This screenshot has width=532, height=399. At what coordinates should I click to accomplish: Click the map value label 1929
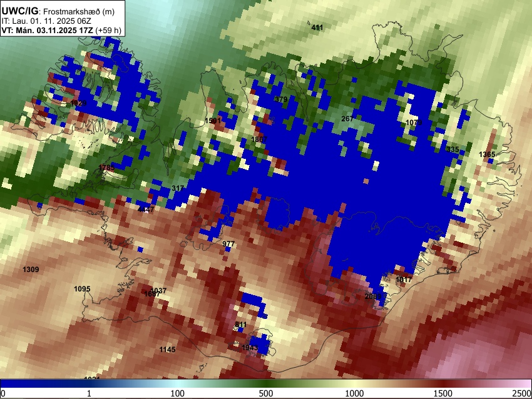point(78,103)
